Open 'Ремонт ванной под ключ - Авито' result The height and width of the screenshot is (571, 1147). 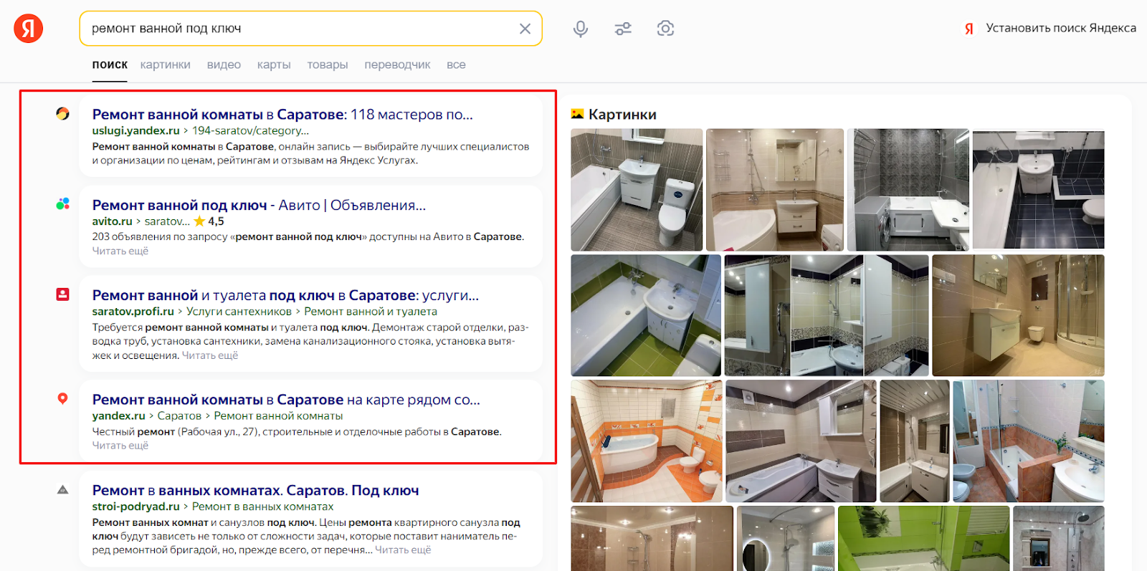click(259, 206)
